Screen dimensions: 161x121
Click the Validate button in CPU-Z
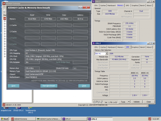point(137,102)
